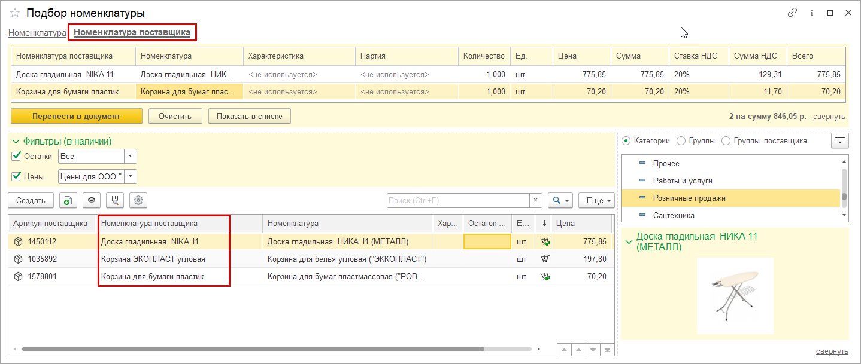Move to previous row arrow button

pos(578,349)
